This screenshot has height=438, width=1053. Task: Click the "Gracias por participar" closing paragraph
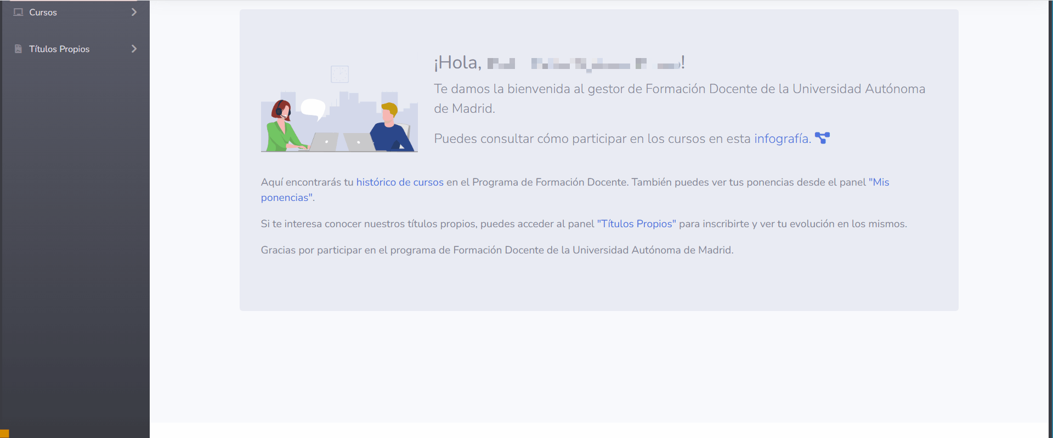(x=497, y=250)
